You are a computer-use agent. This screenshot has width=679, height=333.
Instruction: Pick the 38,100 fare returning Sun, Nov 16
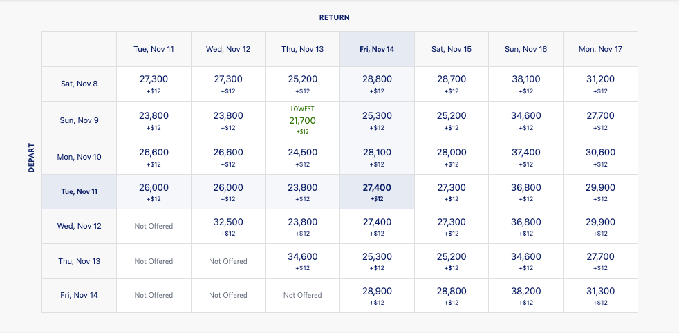pyautogui.click(x=526, y=84)
